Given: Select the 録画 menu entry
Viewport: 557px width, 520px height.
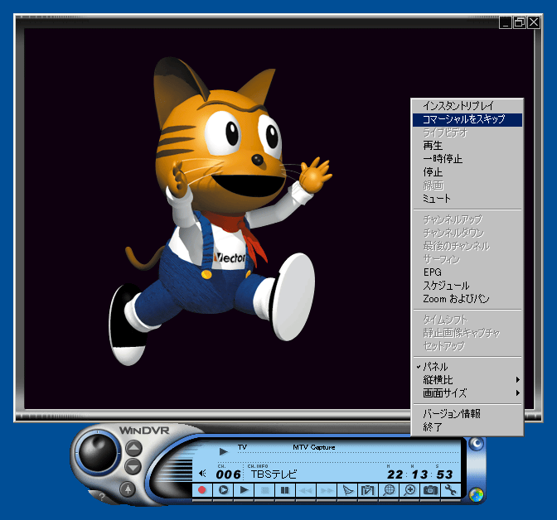Looking at the screenshot, I should tap(467, 185).
